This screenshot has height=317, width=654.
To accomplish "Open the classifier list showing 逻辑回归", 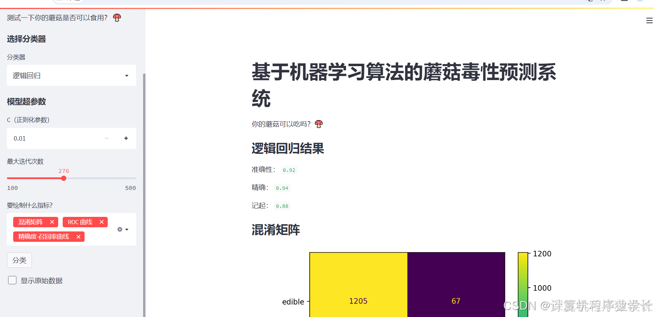I will 71,75.
